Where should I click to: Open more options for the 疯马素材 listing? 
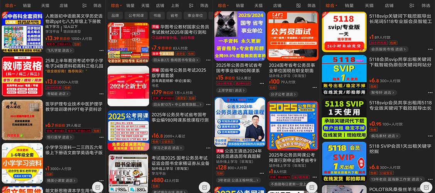point(430,136)
